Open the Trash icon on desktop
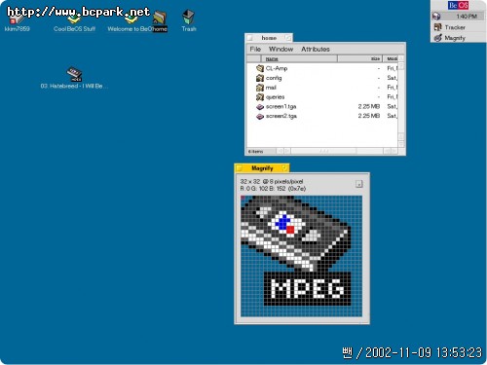The height and width of the screenshot is (365, 487). click(x=188, y=17)
